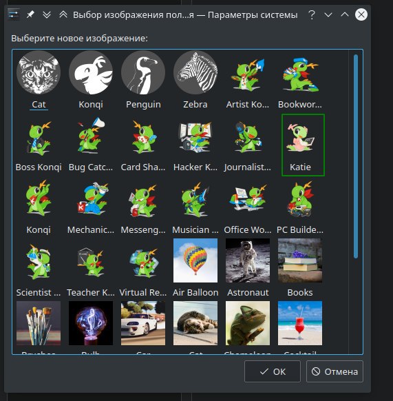393x401 pixels.
Task: Choose the Astronaut photo
Action: tap(248, 260)
